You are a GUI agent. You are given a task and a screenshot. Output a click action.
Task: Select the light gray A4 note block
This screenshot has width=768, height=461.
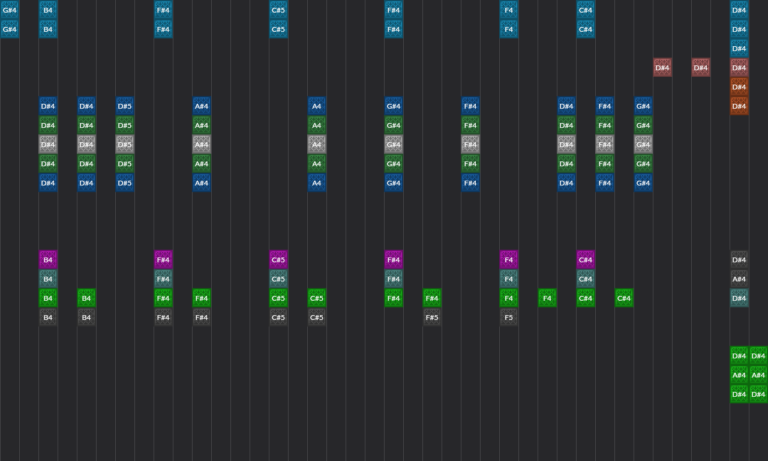coord(317,145)
